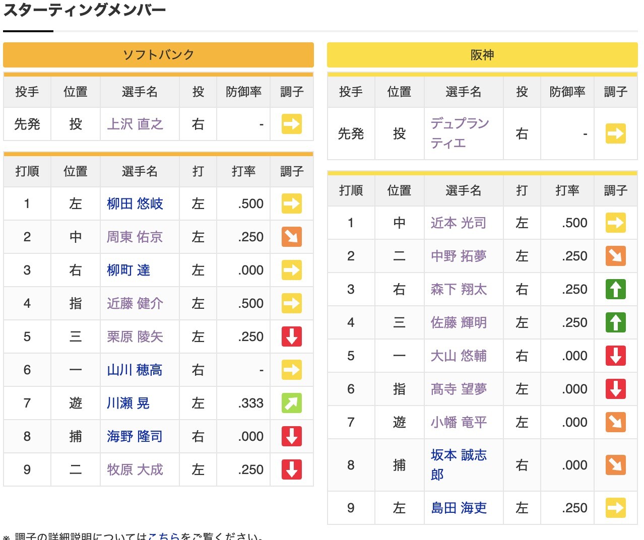Open 牧原 大成 player link
644x540 pixels.
coord(135,469)
